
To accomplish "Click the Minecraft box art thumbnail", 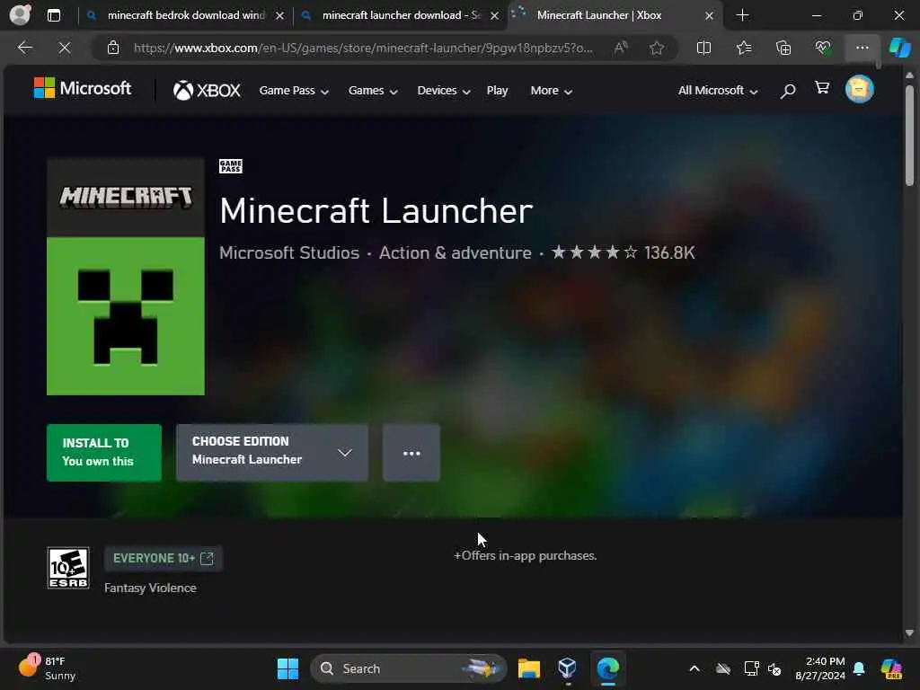I will 126,277.
